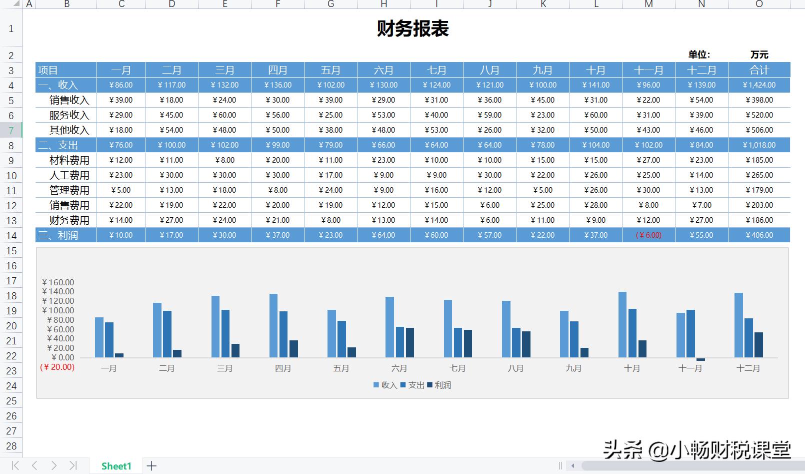Click the pane split handle near the scrollbar
This screenshot has height=474, width=805.
(x=561, y=466)
